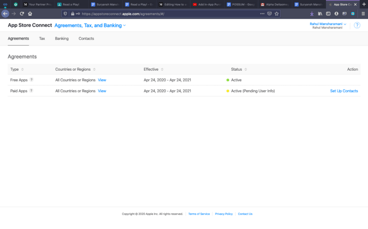The width and height of the screenshot is (368, 229).
Task: Open the downloads arrow icon
Action: pyautogui.click(x=312, y=14)
